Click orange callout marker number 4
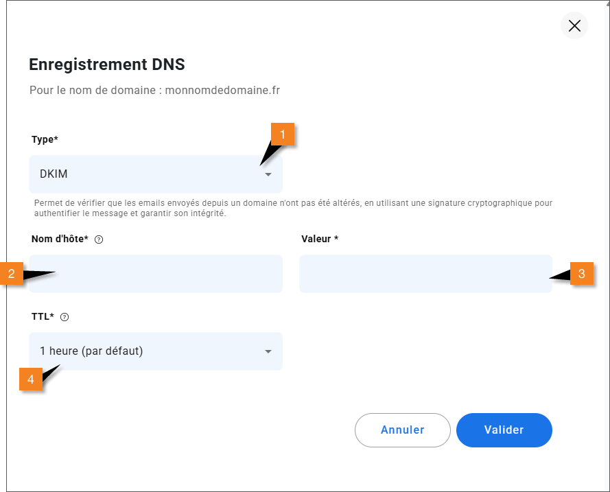Image resolution: width=610 pixels, height=492 pixels. click(31, 379)
